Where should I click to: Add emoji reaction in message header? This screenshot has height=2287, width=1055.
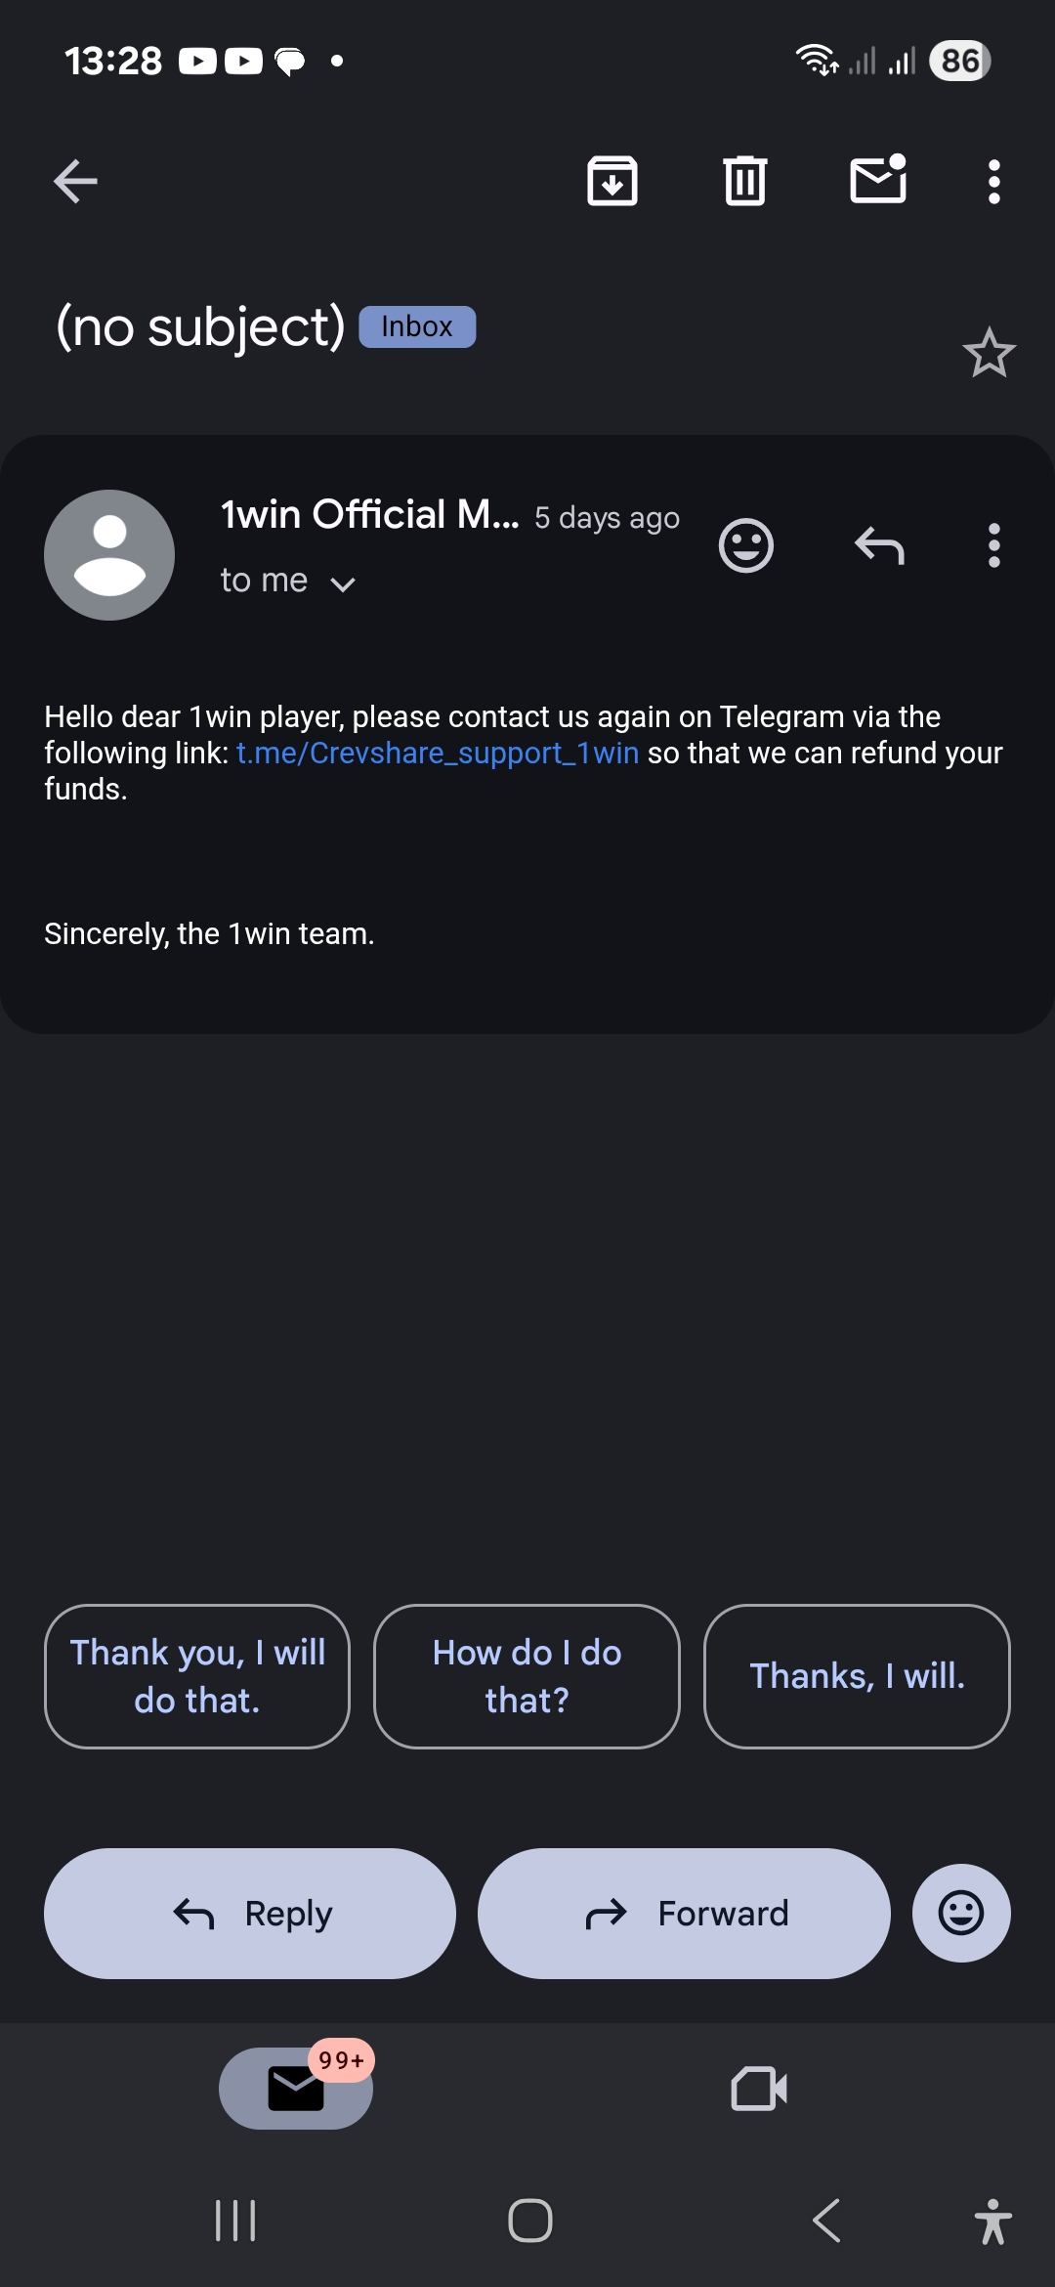[746, 545]
